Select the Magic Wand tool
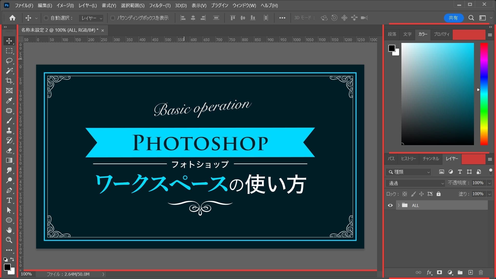The image size is (496, 279). tap(9, 71)
